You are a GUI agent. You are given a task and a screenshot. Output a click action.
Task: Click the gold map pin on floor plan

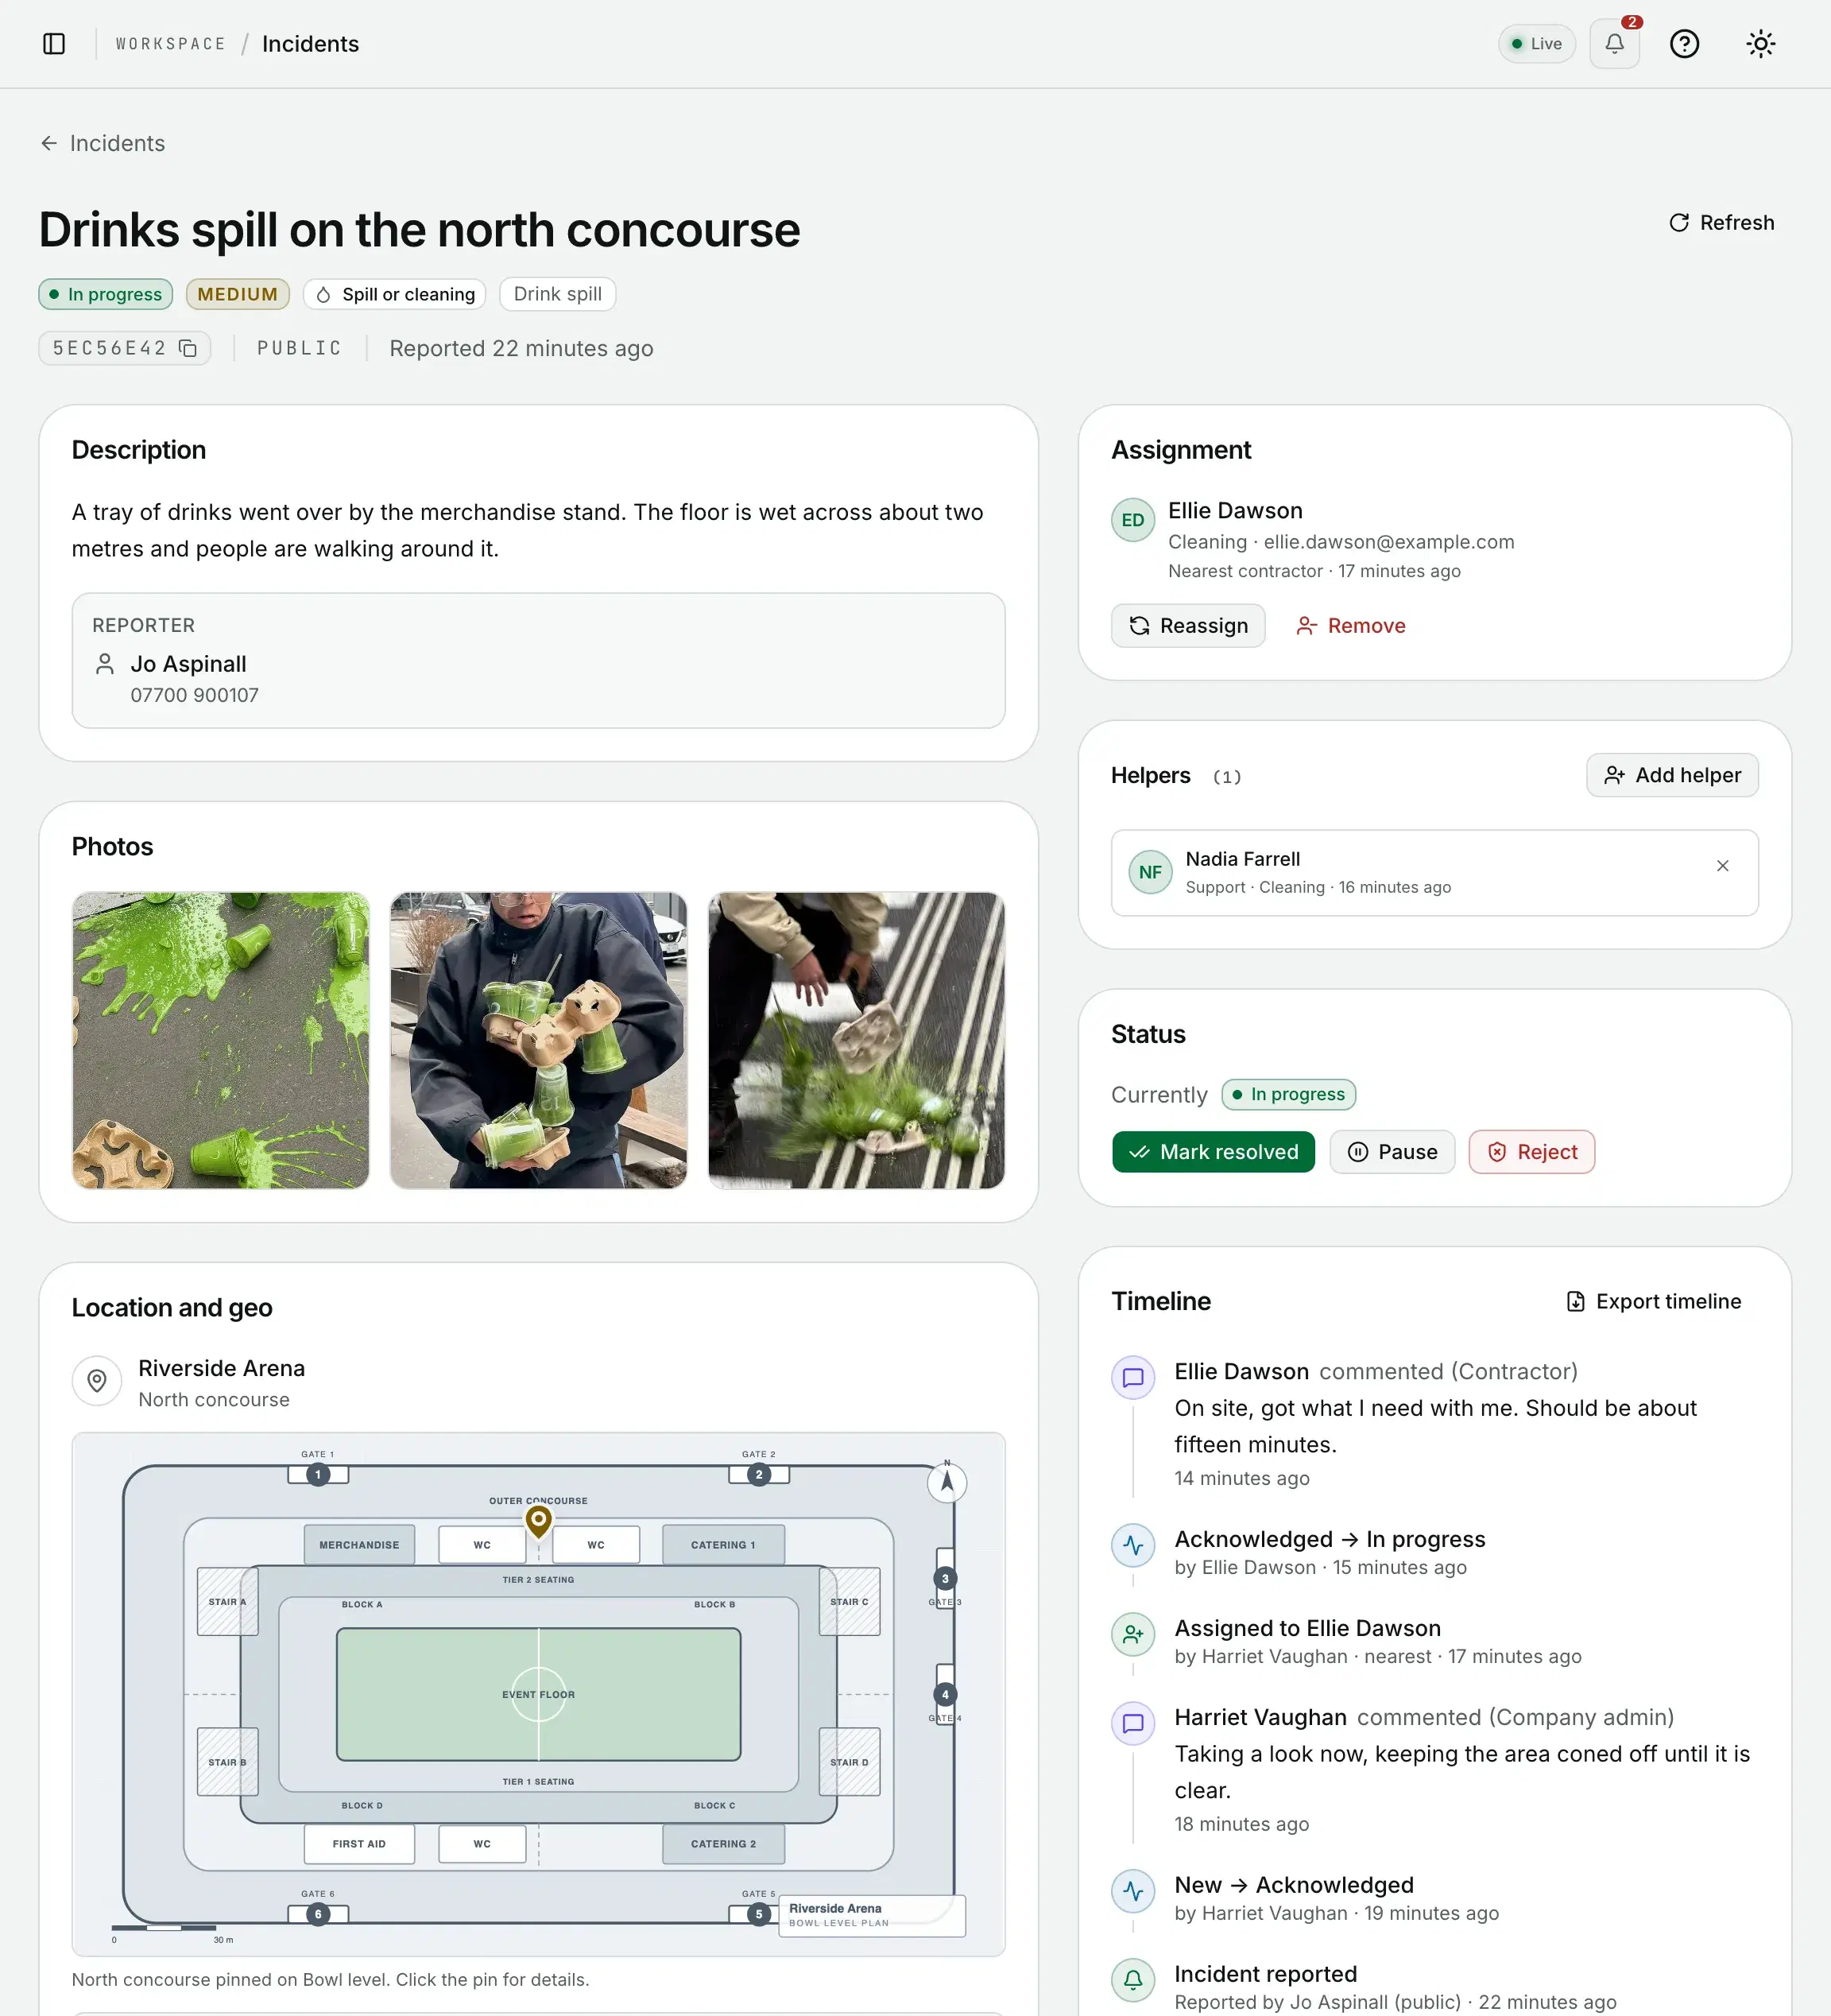539,1521
